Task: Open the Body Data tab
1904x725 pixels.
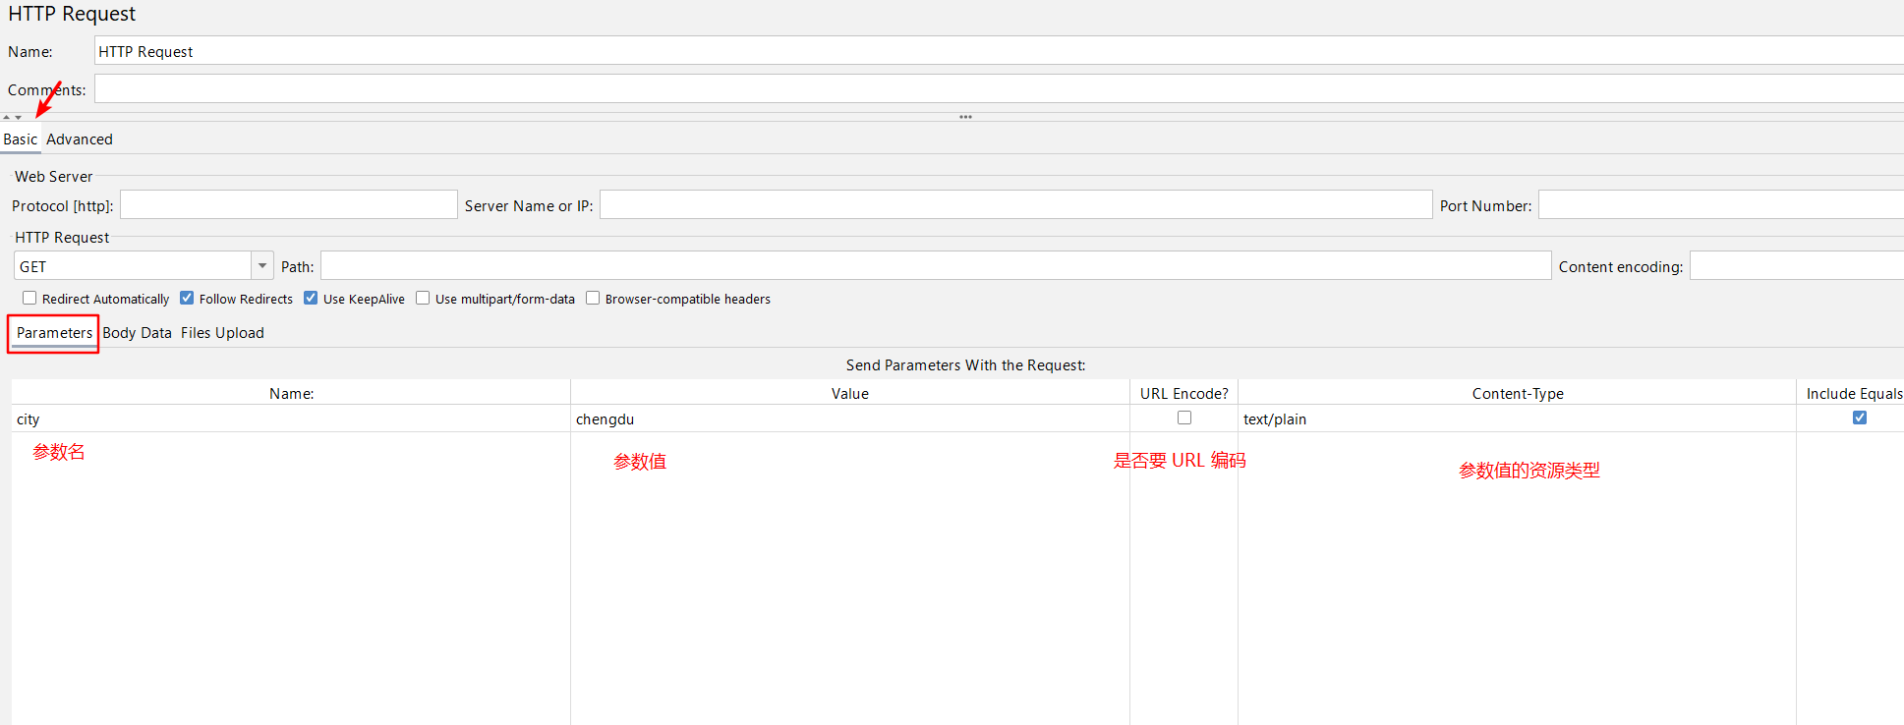Action: (x=137, y=333)
